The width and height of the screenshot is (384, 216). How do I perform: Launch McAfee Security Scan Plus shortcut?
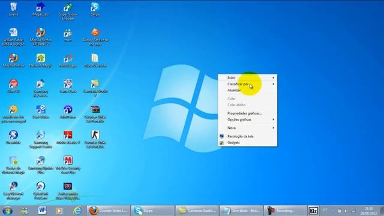click(68, 164)
